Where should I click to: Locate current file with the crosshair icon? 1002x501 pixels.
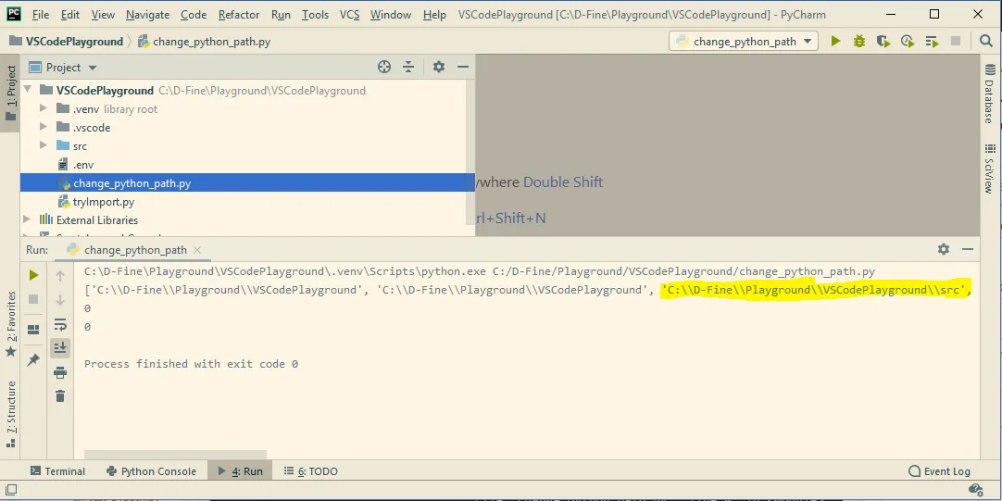coord(383,67)
